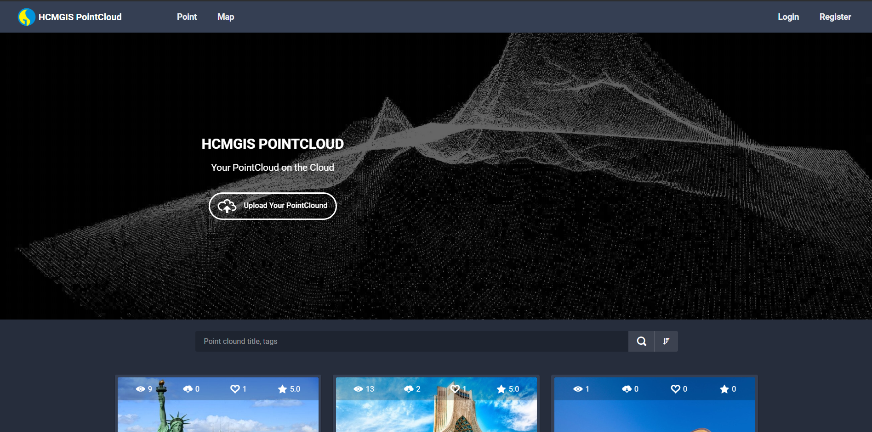Click the star icon showing 0 rating
Image resolution: width=872 pixels, height=432 pixels.
pos(724,389)
